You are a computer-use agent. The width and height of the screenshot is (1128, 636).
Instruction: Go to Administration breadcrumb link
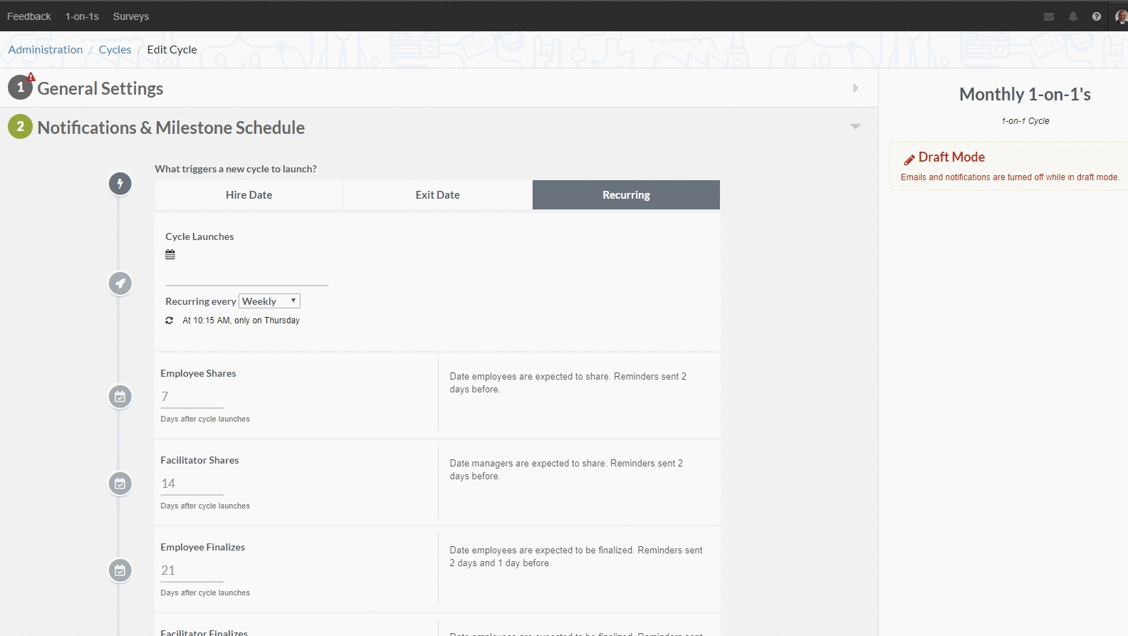click(x=46, y=50)
